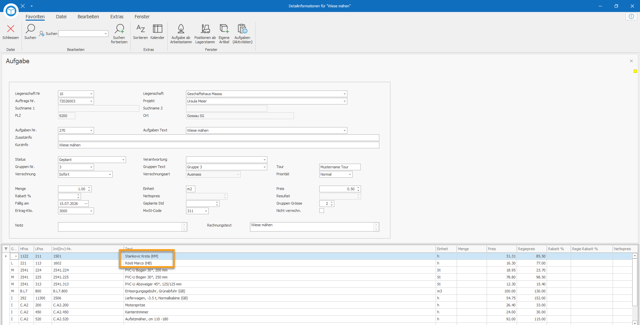Viewport: 640px width, 325px height.
Task: Close the Aufgabe panel
Action: click(631, 61)
